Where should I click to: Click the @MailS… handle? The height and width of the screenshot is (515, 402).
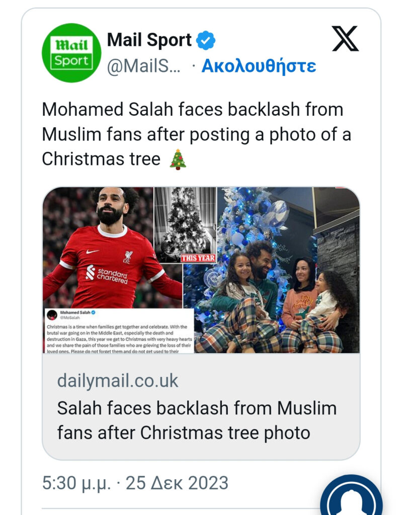(x=144, y=66)
